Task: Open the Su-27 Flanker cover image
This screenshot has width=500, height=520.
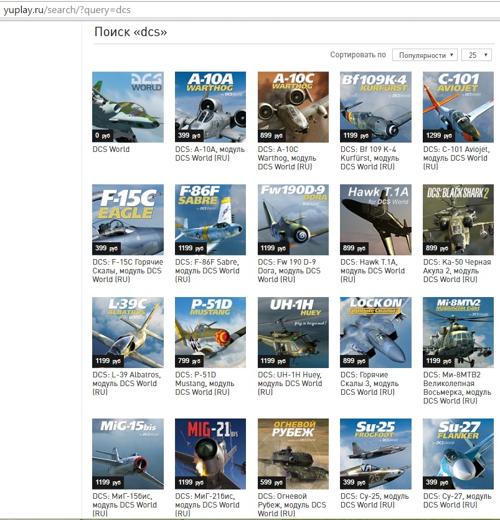Action: click(x=458, y=454)
